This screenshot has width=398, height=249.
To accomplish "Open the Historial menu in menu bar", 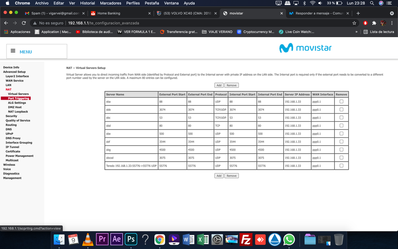I will 87,3.
